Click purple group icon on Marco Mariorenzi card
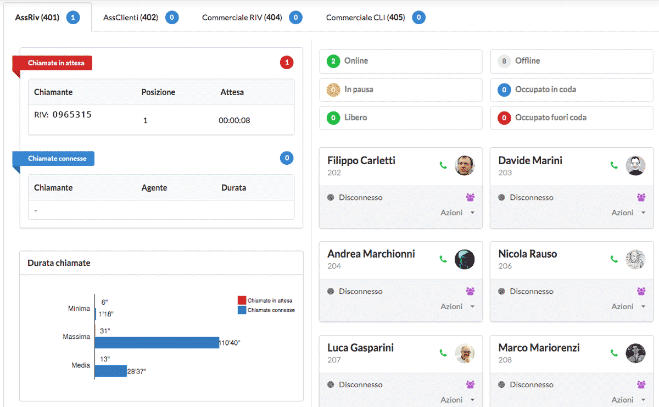The height and width of the screenshot is (407, 659). [641, 384]
